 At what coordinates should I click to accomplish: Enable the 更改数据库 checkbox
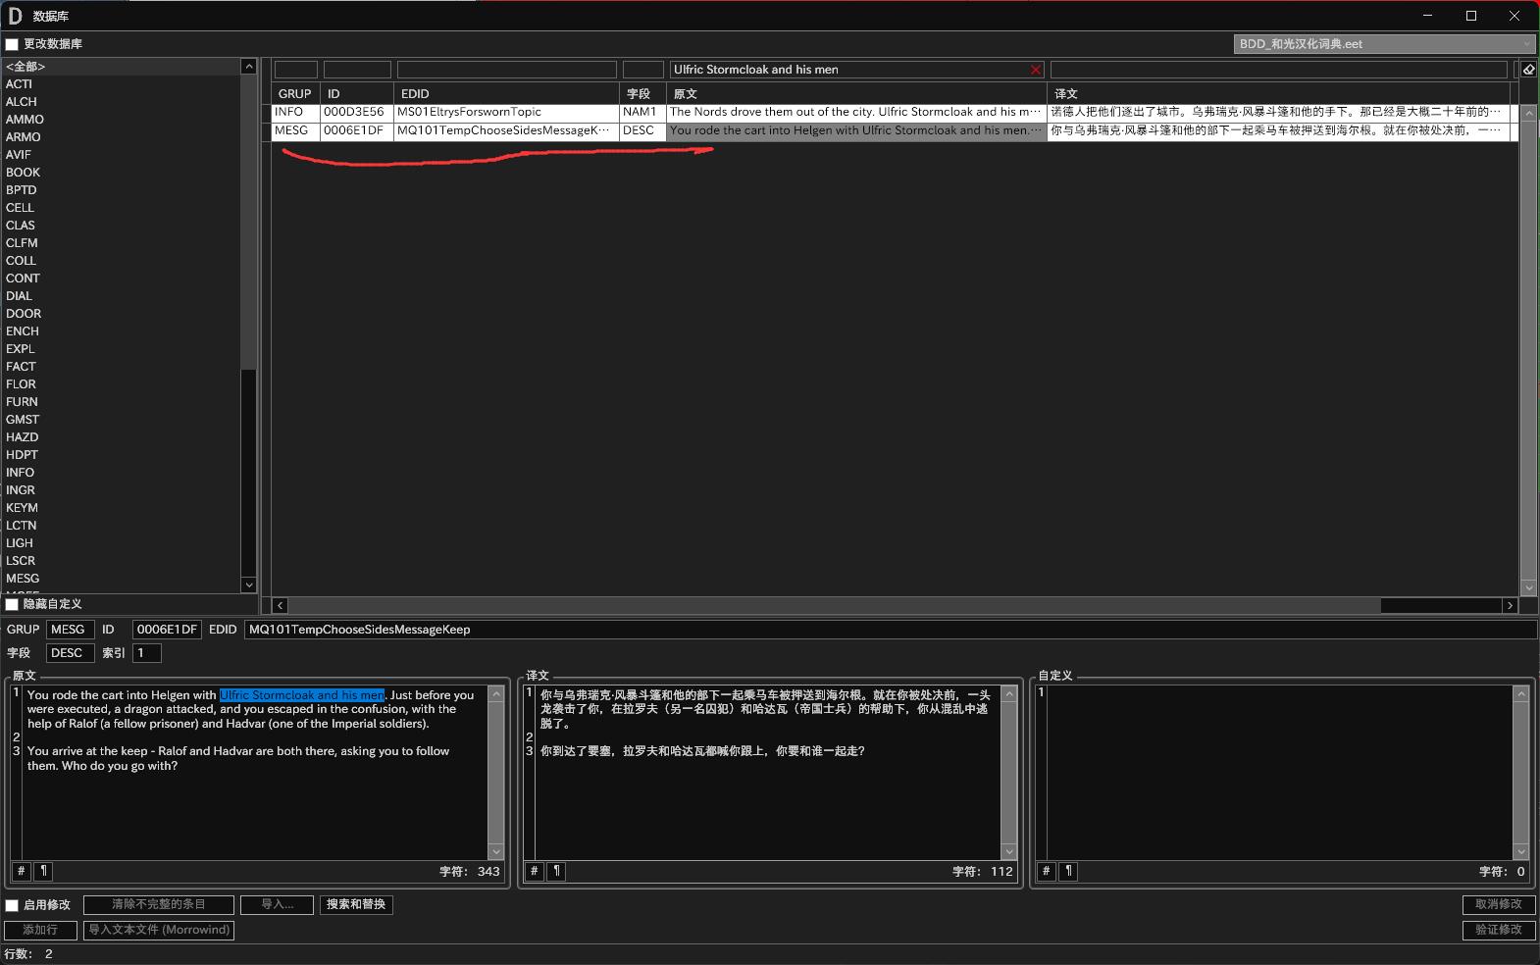12,44
